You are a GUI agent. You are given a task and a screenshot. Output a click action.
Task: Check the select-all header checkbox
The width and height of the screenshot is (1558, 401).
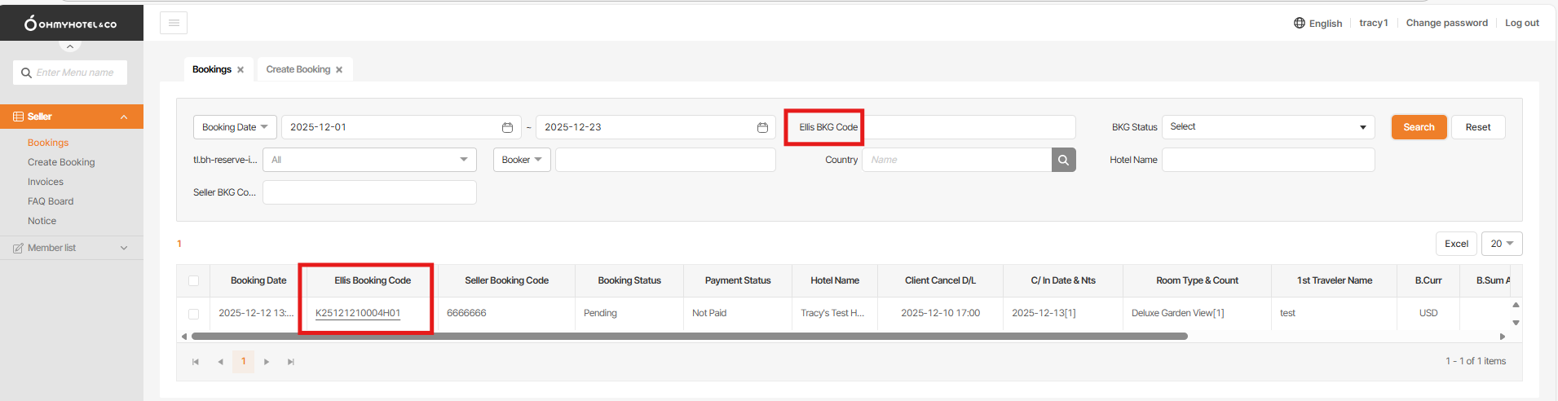(193, 280)
